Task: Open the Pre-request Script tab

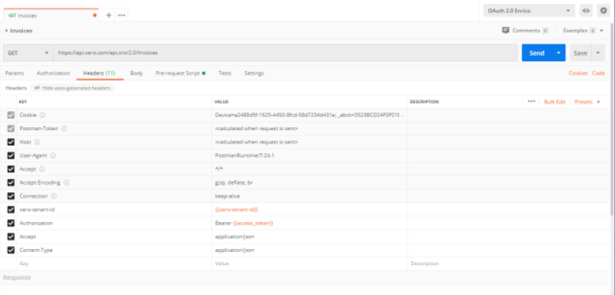Action: [181, 73]
